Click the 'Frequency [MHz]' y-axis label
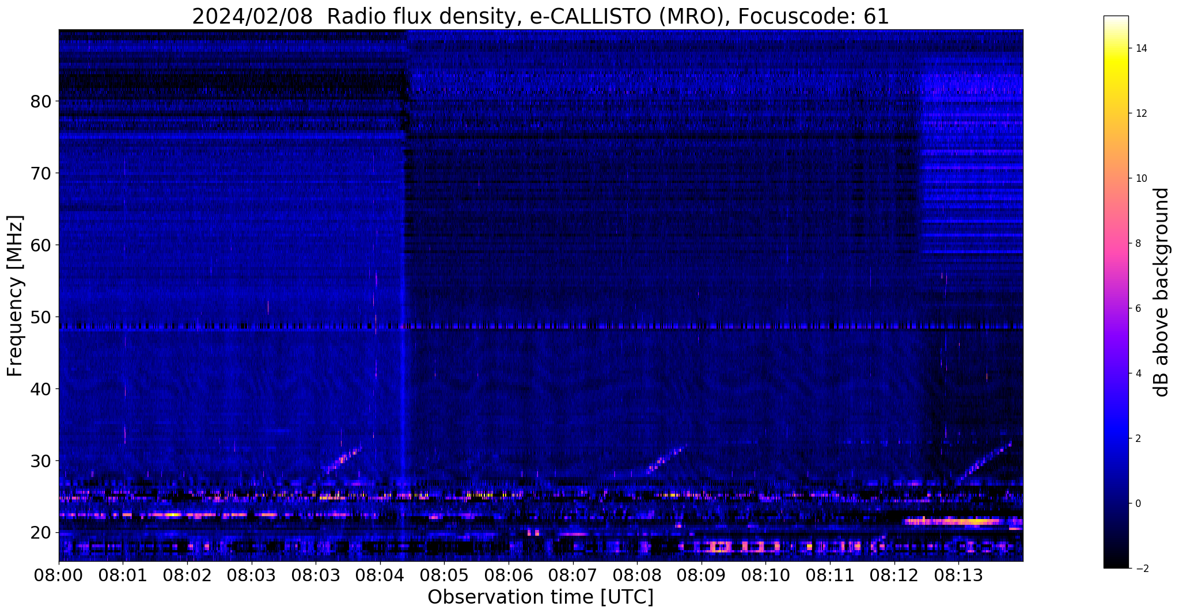1179x614 pixels. (x=16, y=296)
